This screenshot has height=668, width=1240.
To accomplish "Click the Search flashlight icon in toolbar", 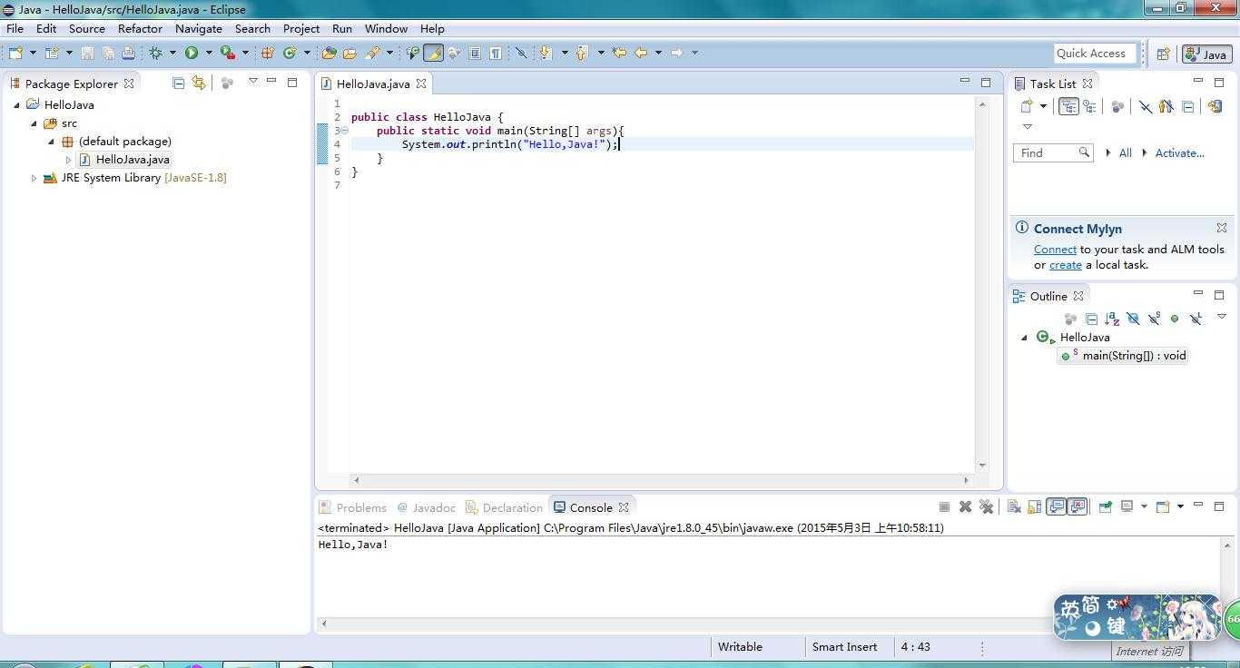I will [372, 54].
